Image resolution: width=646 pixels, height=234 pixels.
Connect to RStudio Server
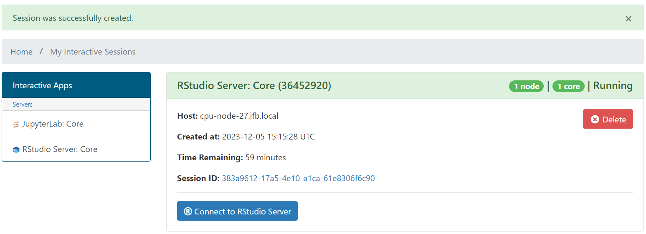[237, 211]
